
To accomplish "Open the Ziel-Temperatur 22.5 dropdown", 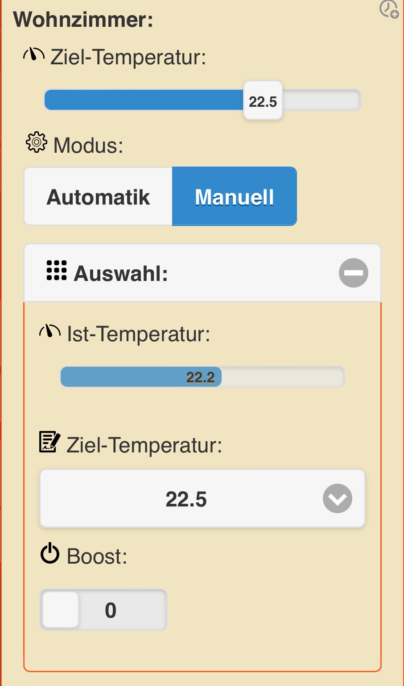I will (x=202, y=498).
